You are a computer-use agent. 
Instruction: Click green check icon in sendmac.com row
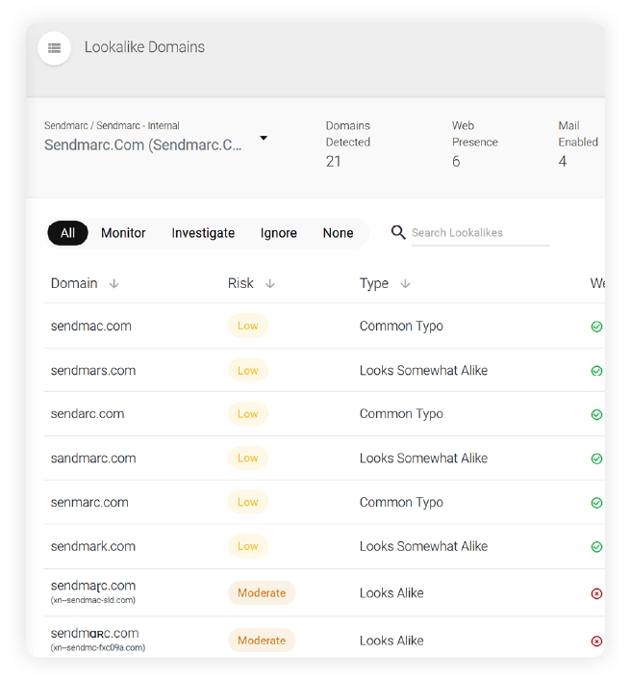pos(596,327)
